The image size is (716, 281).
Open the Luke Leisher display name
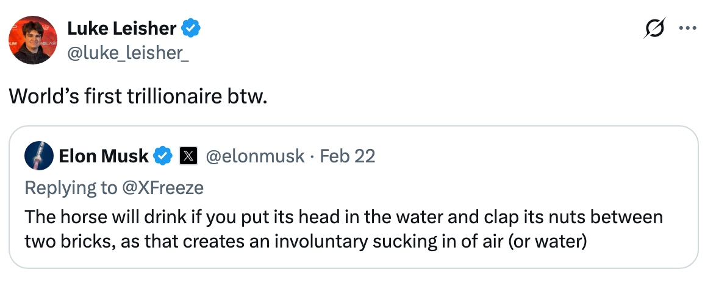121,28
